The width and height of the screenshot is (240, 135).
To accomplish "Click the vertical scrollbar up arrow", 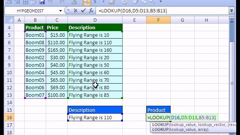I will (232, 22).
